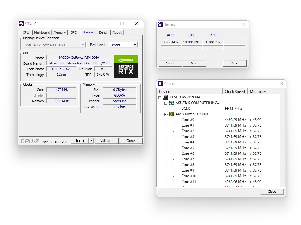This screenshot has height=225, width=301.
Task: Click the Clock Speed column header
Action: (x=235, y=92)
